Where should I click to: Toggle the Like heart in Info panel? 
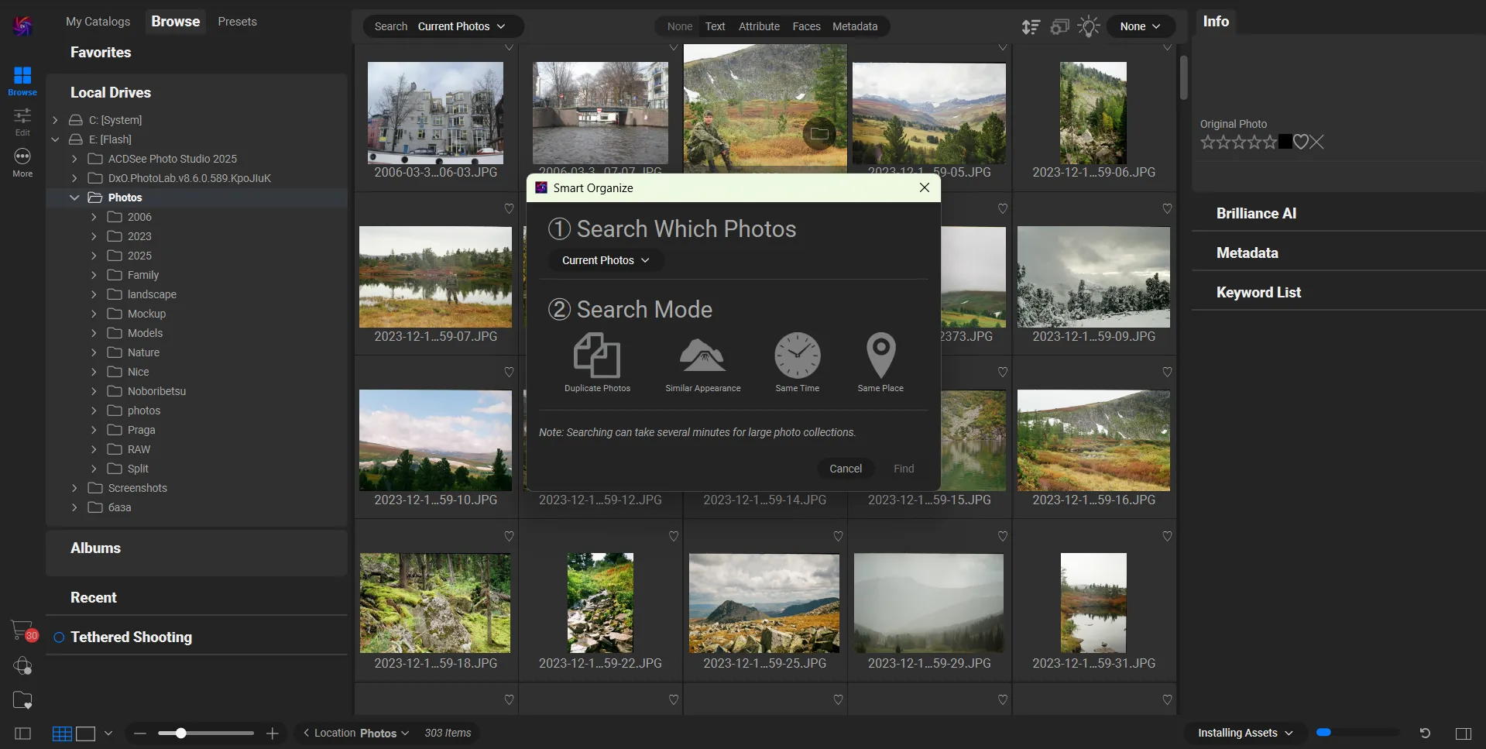tap(1301, 142)
